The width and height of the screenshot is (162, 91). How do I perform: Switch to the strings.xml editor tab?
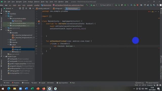tap(58, 8)
